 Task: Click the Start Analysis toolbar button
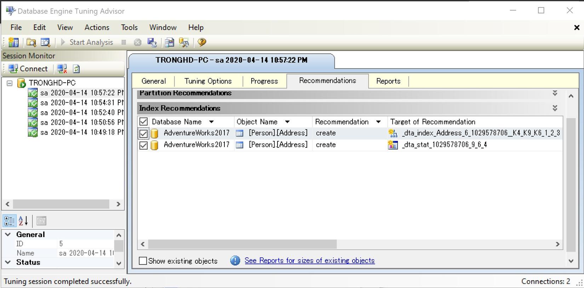click(x=87, y=42)
